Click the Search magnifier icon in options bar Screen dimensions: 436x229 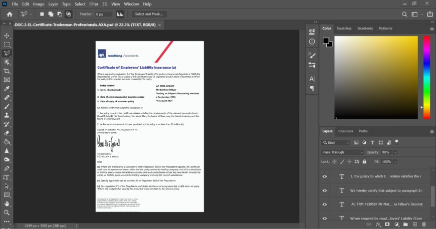coord(404,14)
